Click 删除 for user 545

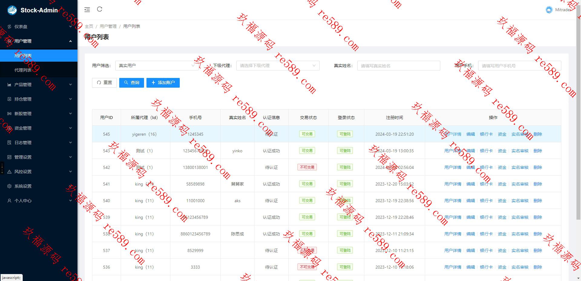pos(538,134)
